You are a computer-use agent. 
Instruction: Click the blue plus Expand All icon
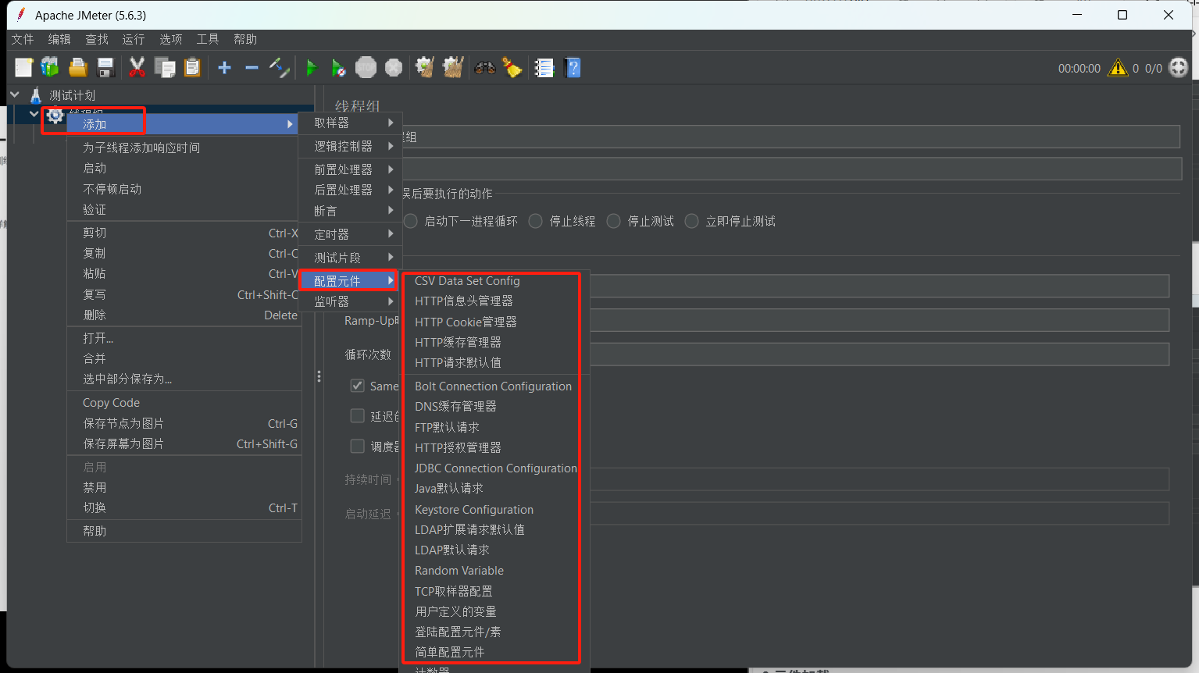[224, 68]
